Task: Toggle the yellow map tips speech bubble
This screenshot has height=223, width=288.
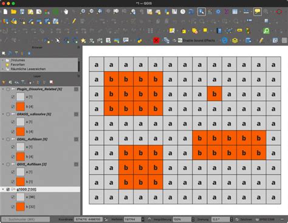Action: (x=258, y=12)
